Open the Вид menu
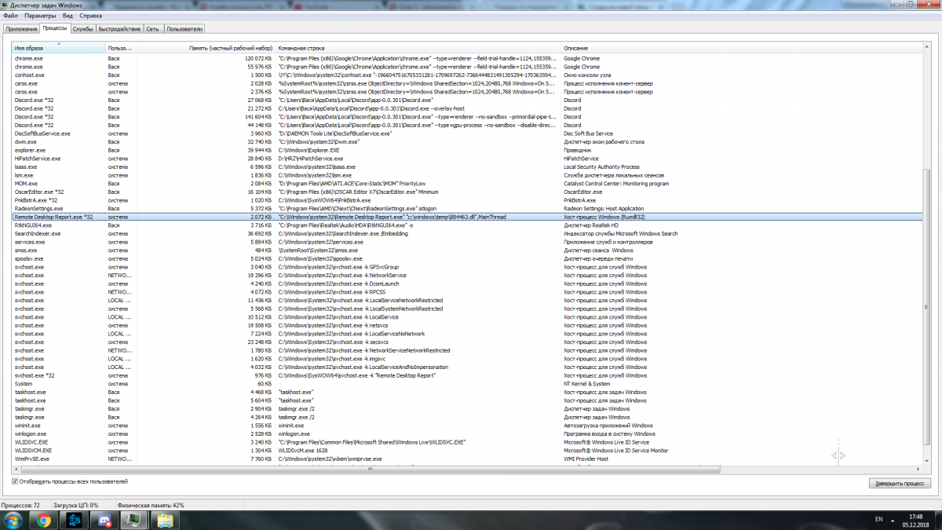This screenshot has width=942, height=530. [x=68, y=15]
